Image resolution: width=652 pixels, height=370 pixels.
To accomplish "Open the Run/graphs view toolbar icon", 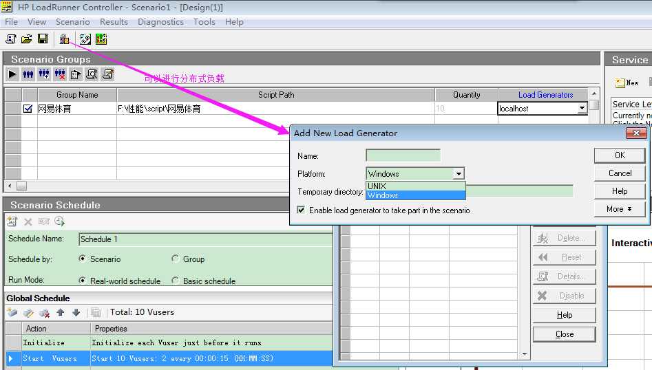I will click(x=101, y=39).
